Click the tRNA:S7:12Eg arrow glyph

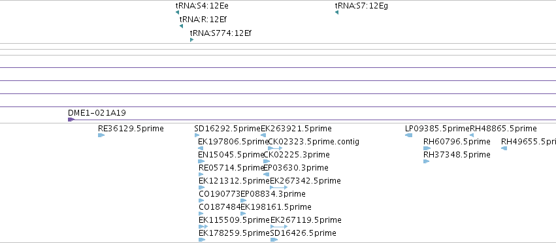[x=336, y=13]
